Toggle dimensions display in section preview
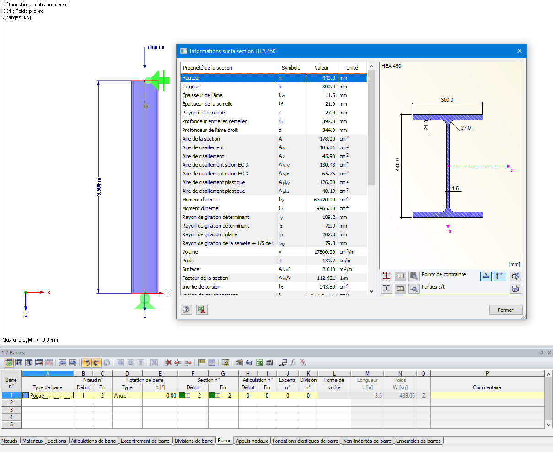 tap(486, 276)
